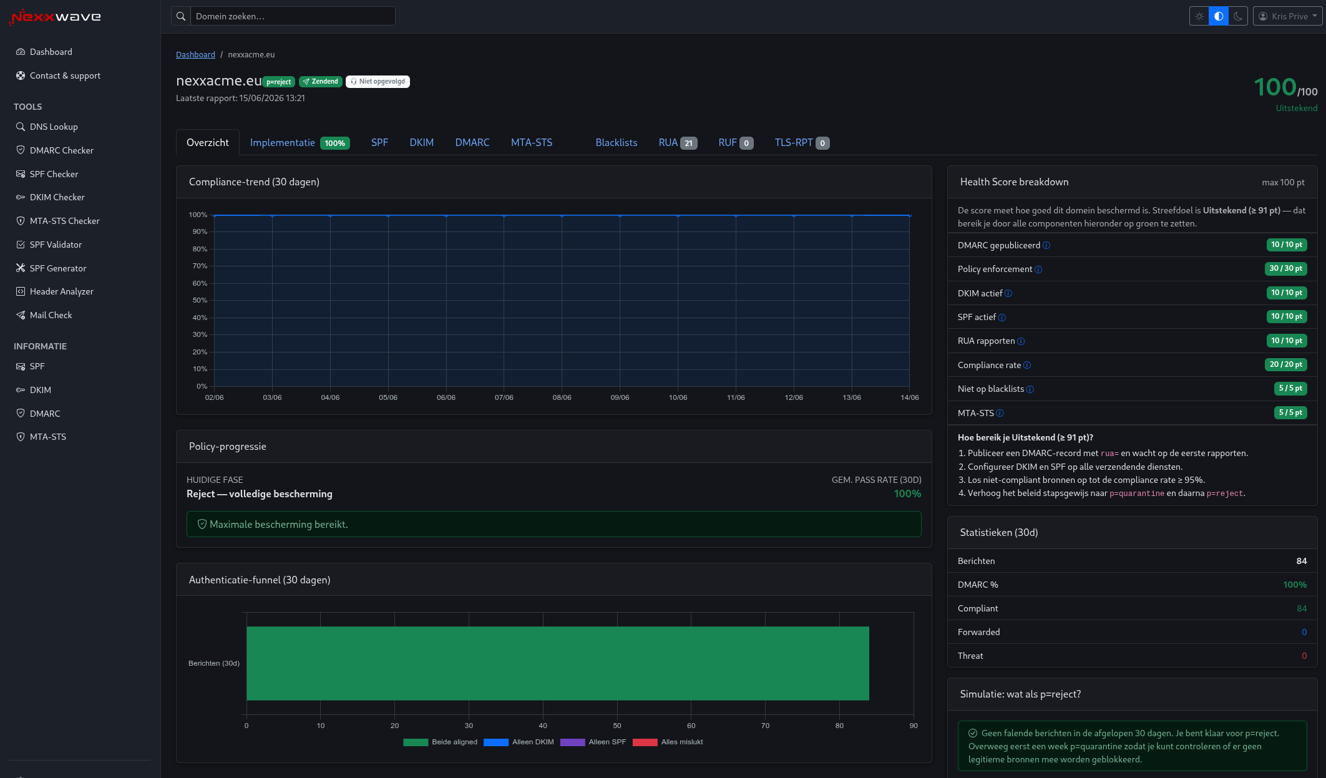1326x778 pixels.
Task: Click info icon next to RUA rapporten
Action: point(1021,341)
